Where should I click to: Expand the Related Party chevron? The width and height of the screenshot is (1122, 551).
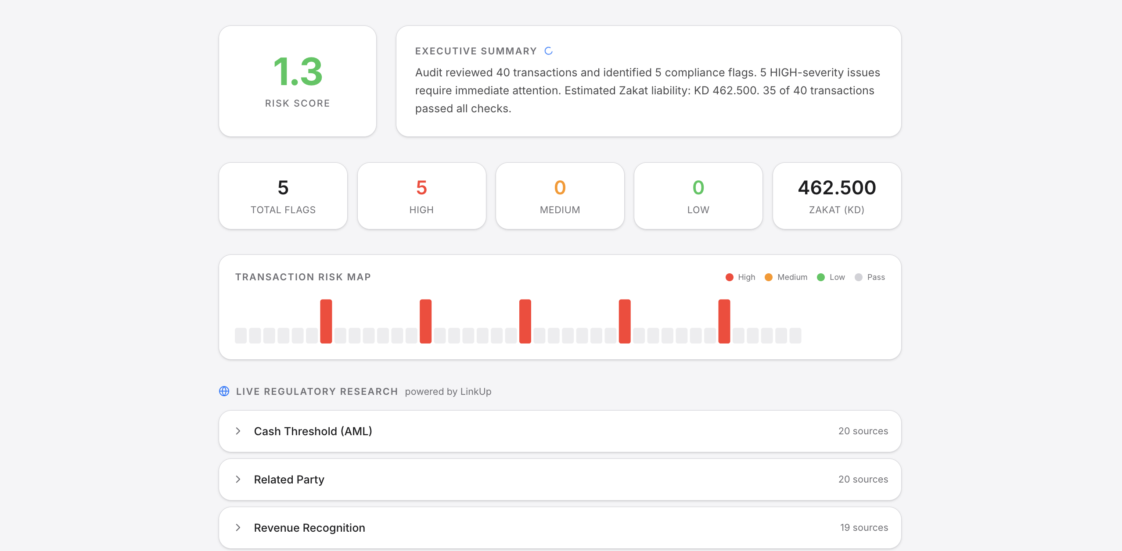coord(238,479)
